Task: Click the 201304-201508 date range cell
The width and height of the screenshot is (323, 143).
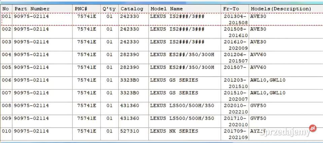Action: click(236, 19)
